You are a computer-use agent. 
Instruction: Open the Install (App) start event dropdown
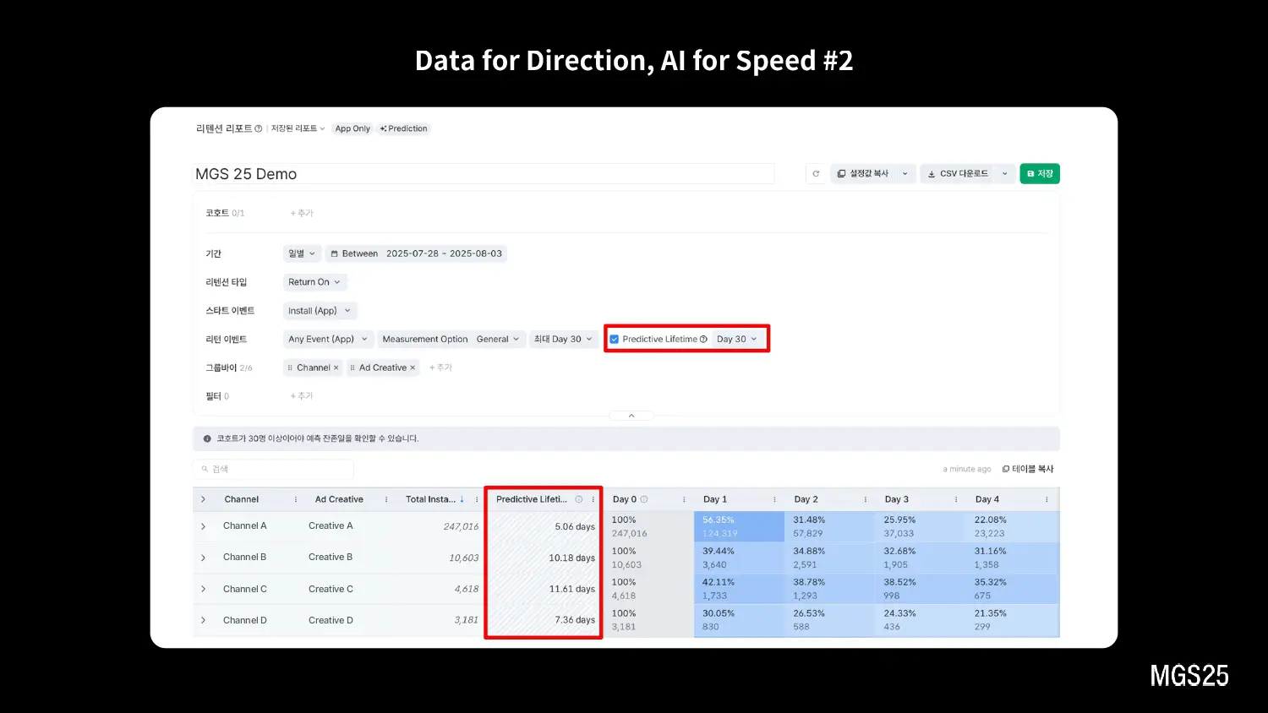pyautogui.click(x=320, y=311)
